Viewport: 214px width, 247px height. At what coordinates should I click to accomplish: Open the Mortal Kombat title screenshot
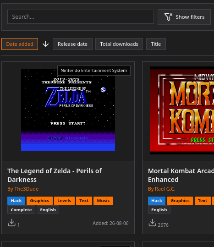(x=182, y=110)
